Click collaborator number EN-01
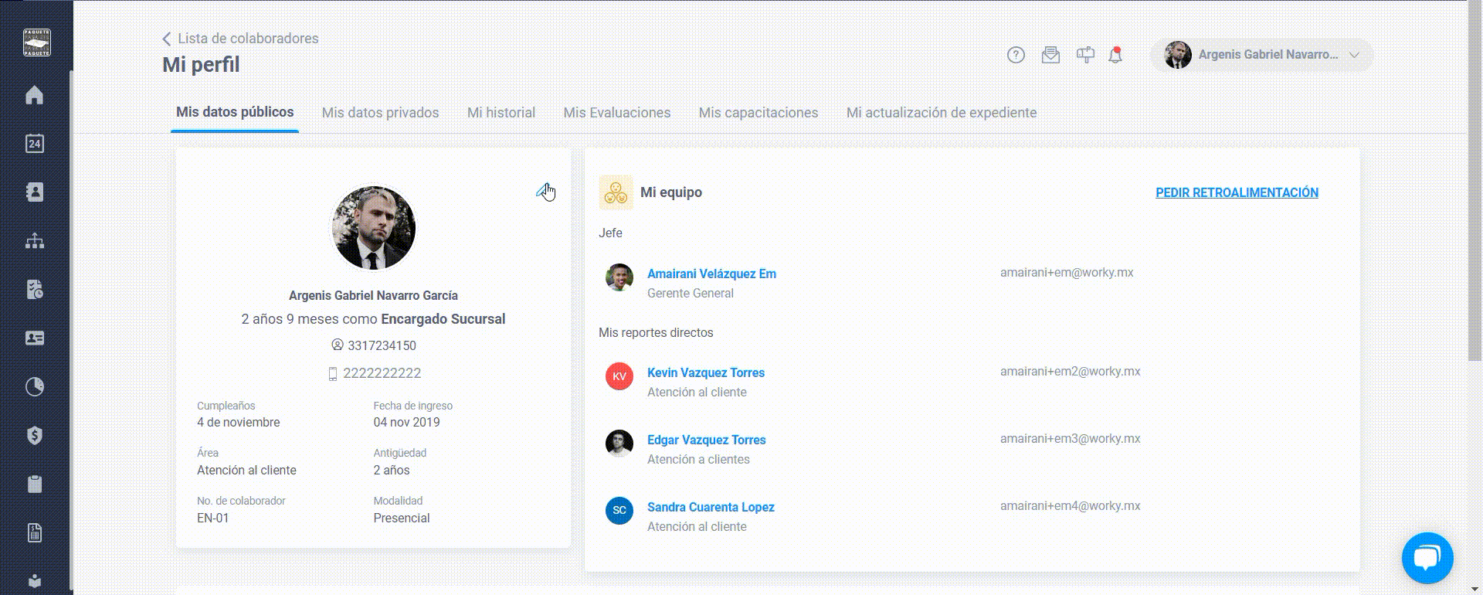Image resolution: width=1483 pixels, height=595 pixels. coord(213,518)
